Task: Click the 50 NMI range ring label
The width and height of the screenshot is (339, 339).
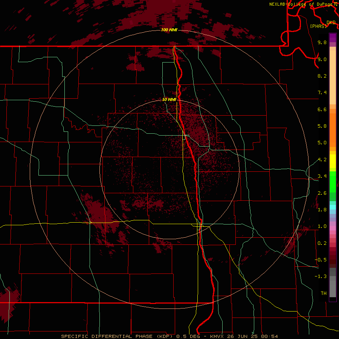Action: [169, 99]
